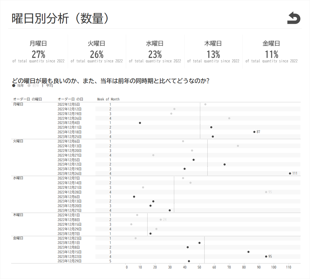310x279 pixels.
Task: Click the data point labeled 111
Action: coord(290,174)
